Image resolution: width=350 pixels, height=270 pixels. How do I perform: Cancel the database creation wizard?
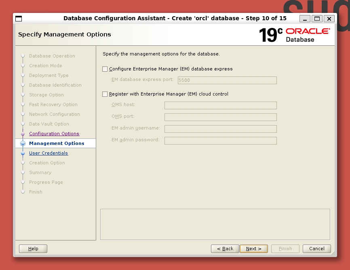316,249
